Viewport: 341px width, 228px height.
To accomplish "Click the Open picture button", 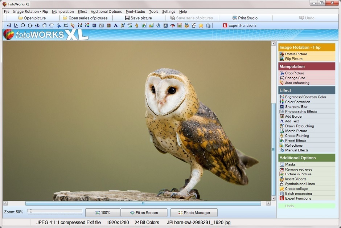I will (35, 17).
